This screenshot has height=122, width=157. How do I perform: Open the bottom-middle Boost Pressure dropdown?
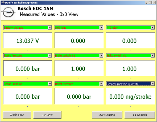(x=101, y=84)
